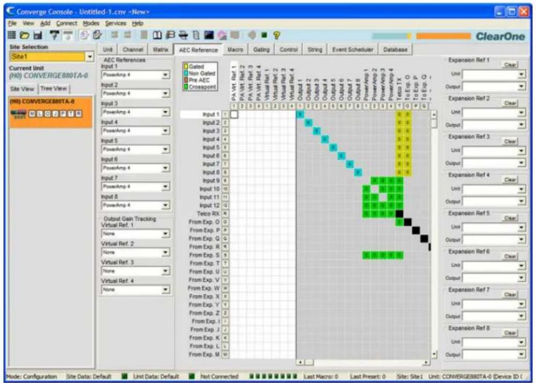Open the Expansion Ref 1 Unit dropdown
Viewport: 536px width, 383px height.
pos(521,74)
